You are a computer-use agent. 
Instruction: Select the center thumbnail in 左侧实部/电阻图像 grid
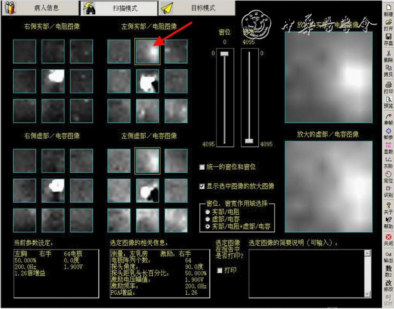pyautogui.click(x=148, y=81)
